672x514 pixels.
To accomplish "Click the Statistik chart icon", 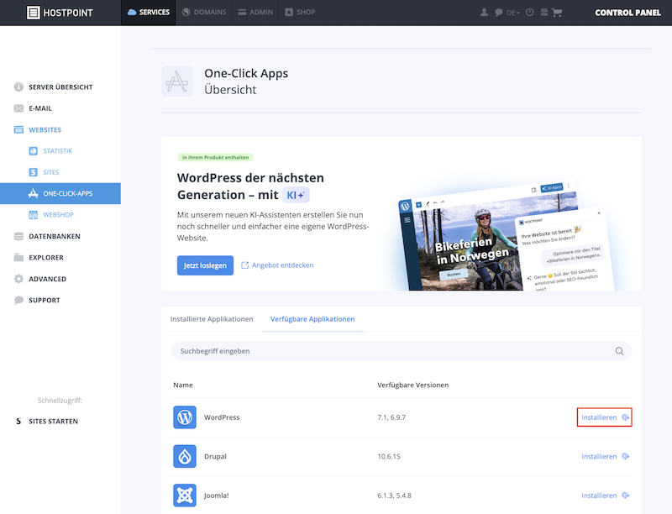I will pyautogui.click(x=33, y=151).
